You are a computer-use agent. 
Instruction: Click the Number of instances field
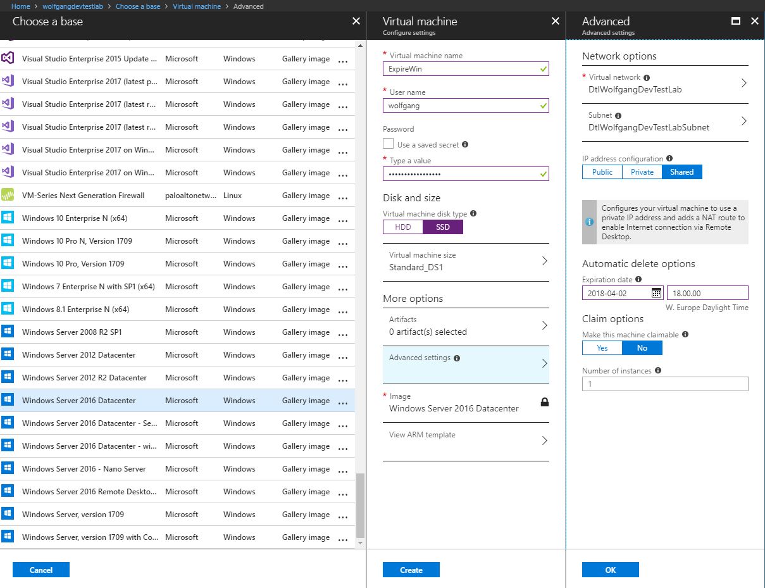pyautogui.click(x=665, y=384)
